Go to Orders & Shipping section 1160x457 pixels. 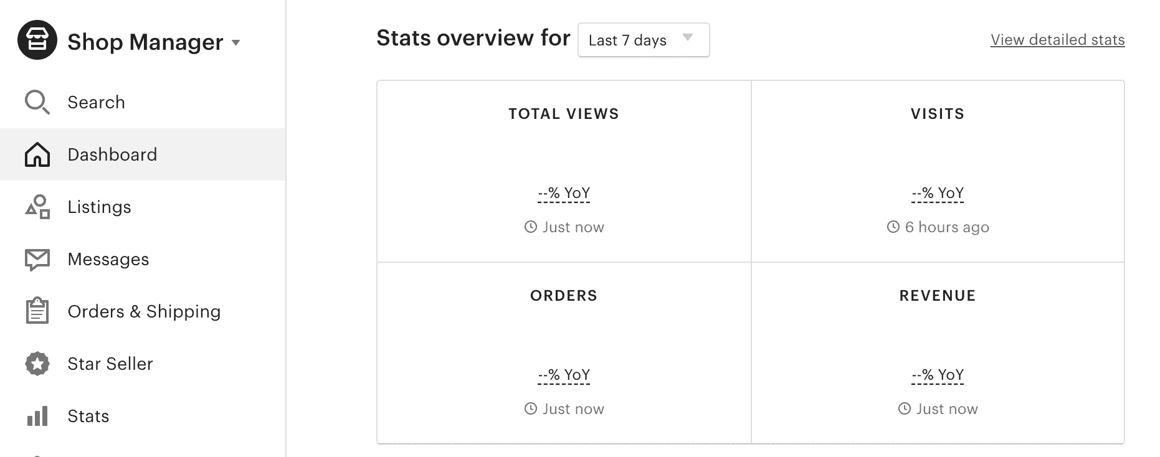pyautogui.click(x=144, y=311)
